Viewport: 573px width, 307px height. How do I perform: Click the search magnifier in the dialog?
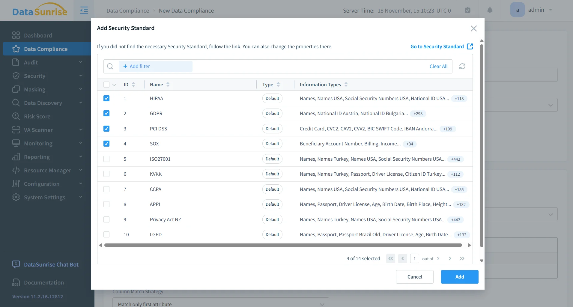pos(110,66)
